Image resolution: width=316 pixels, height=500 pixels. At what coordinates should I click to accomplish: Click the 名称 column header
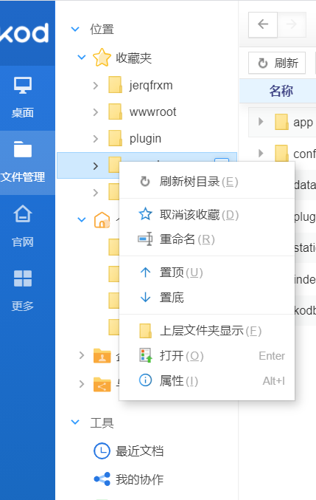tap(281, 91)
